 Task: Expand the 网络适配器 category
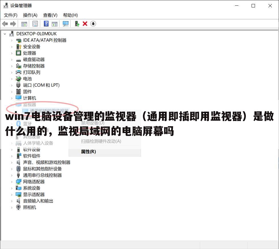click(x=12, y=182)
